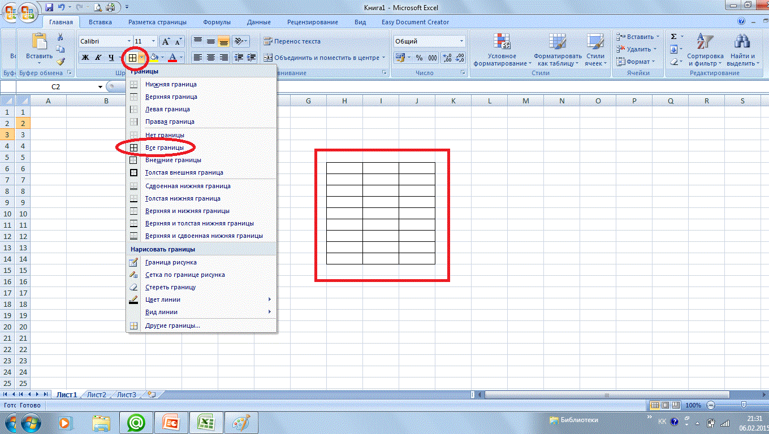Toggle underline formatting (Ч)
This screenshot has height=434, width=769.
tap(111, 57)
